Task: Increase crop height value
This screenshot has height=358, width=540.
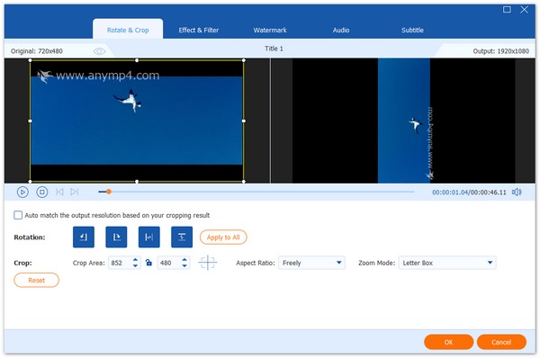Action: pos(184,260)
